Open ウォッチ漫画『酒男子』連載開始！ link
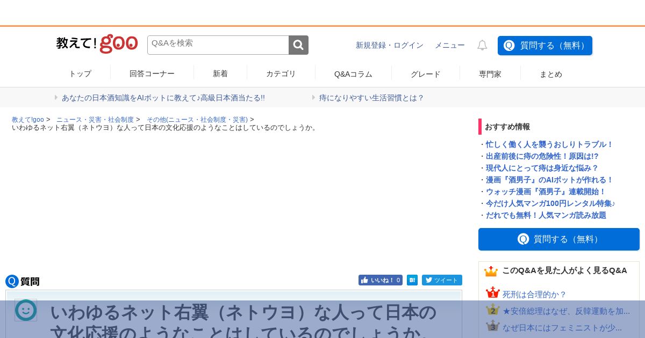Viewport: 645px width, 338px height. click(x=546, y=192)
